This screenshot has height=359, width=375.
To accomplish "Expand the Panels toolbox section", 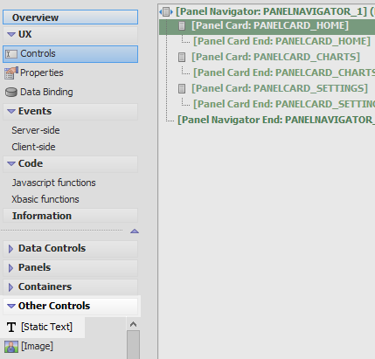I will tap(10, 268).
